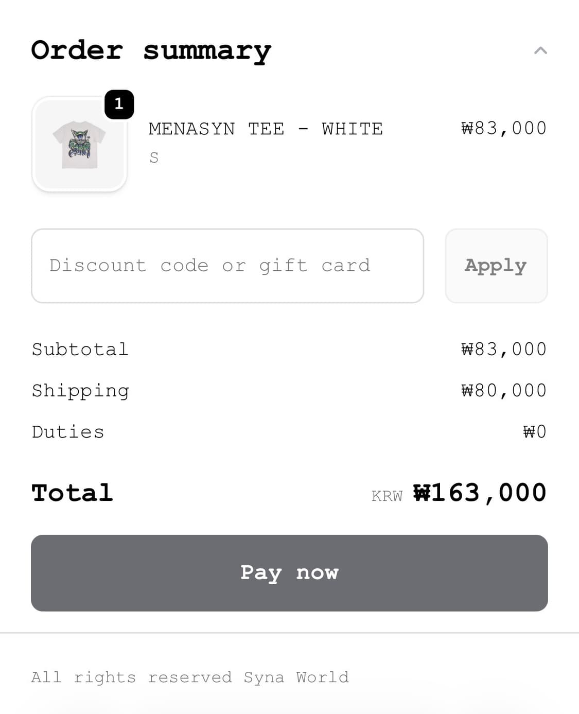Click the quantity badge showing 1
Viewport: 579px width, 714px height.
[119, 104]
